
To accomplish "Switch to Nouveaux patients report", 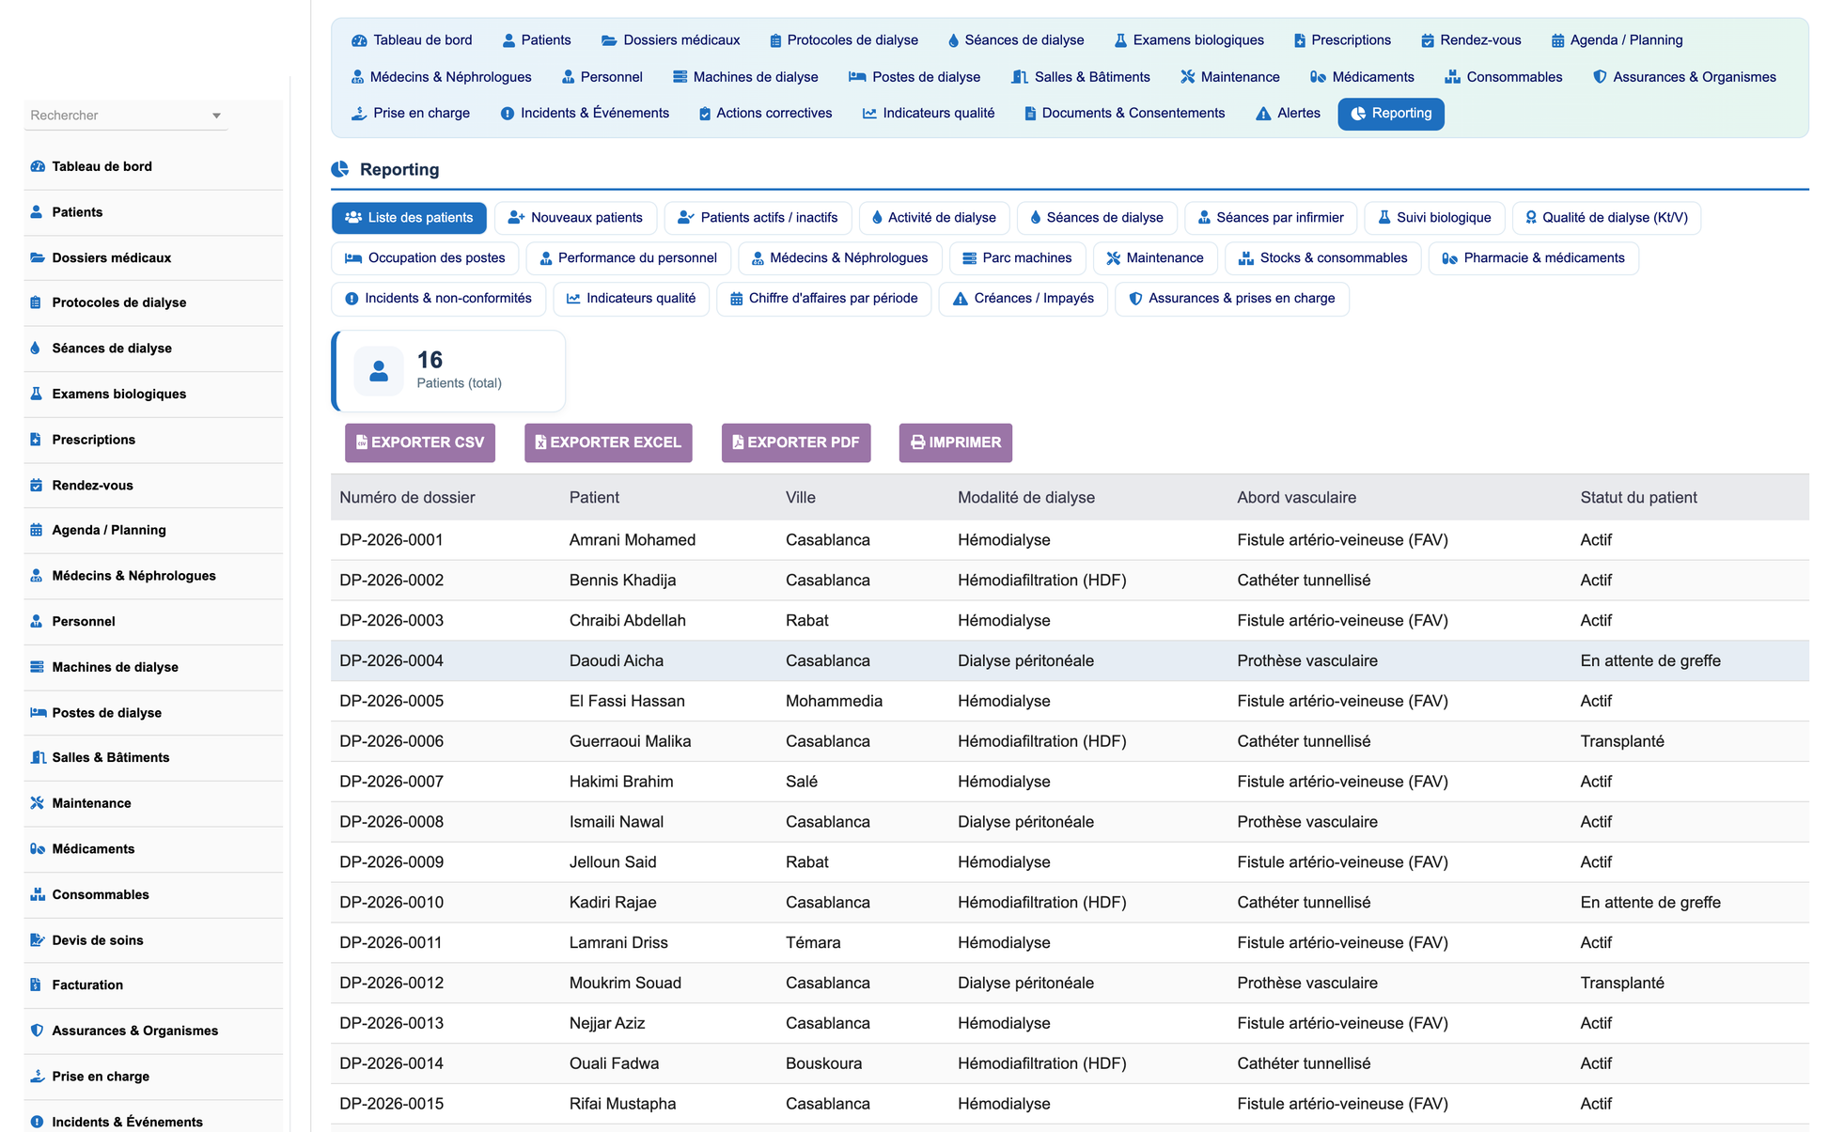I will tap(575, 218).
